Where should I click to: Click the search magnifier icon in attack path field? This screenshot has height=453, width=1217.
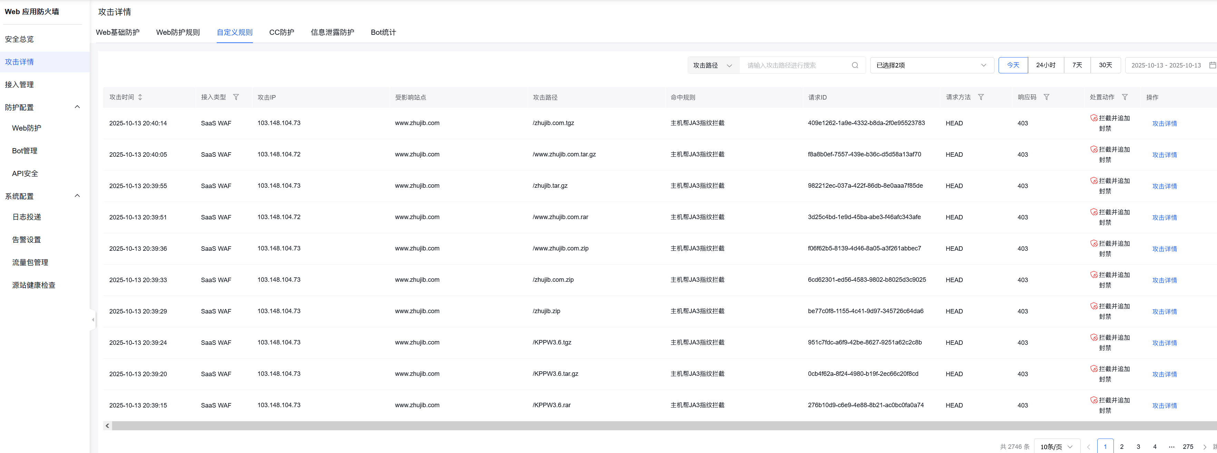[855, 65]
